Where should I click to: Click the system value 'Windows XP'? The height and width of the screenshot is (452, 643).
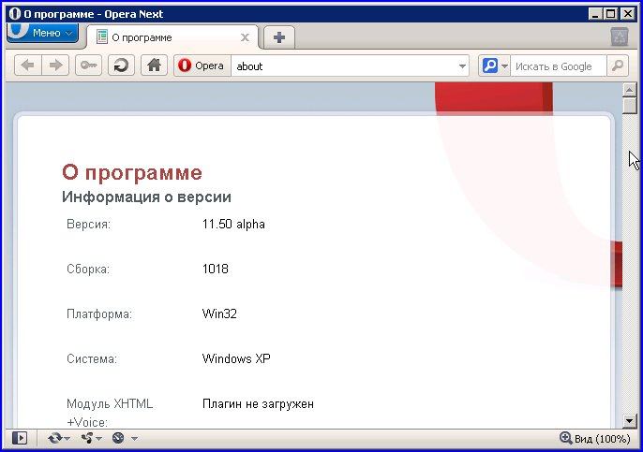point(236,358)
